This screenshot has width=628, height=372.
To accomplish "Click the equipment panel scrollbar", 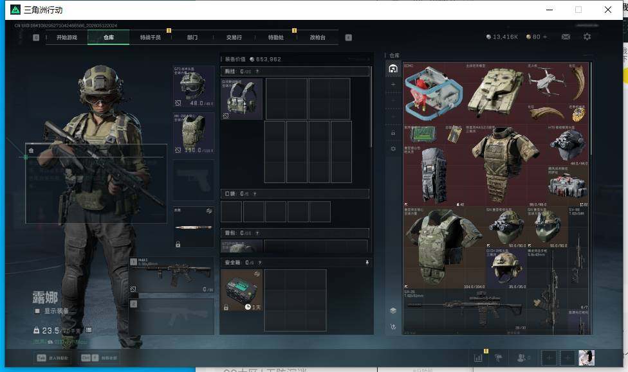I will 372,106.
